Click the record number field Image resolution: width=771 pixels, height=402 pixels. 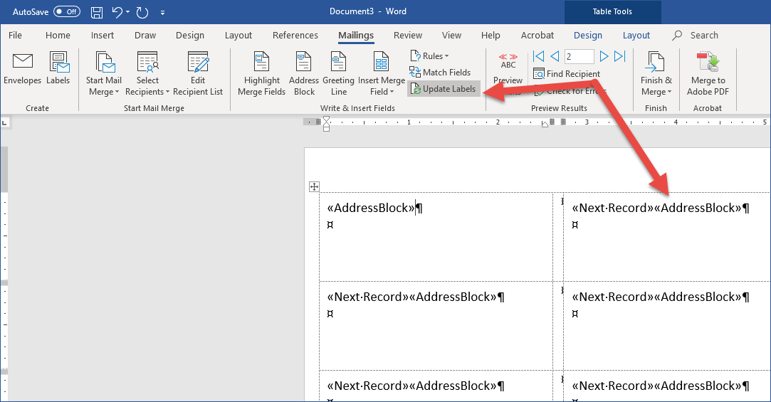pyautogui.click(x=579, y=56)
